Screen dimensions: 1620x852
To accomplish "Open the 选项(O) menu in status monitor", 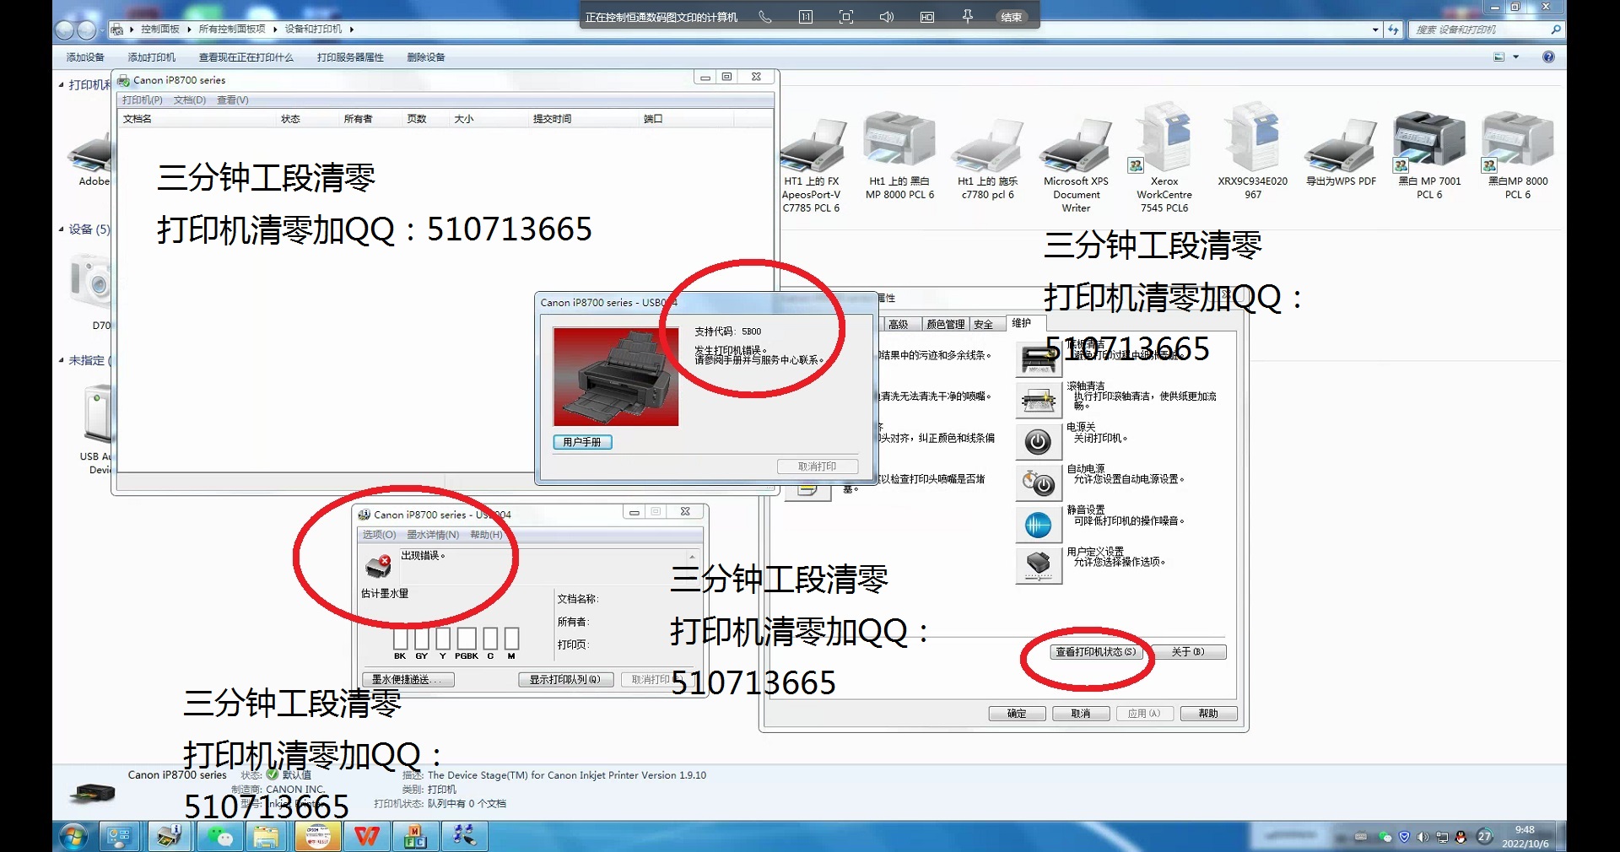I will click(379, 535).
